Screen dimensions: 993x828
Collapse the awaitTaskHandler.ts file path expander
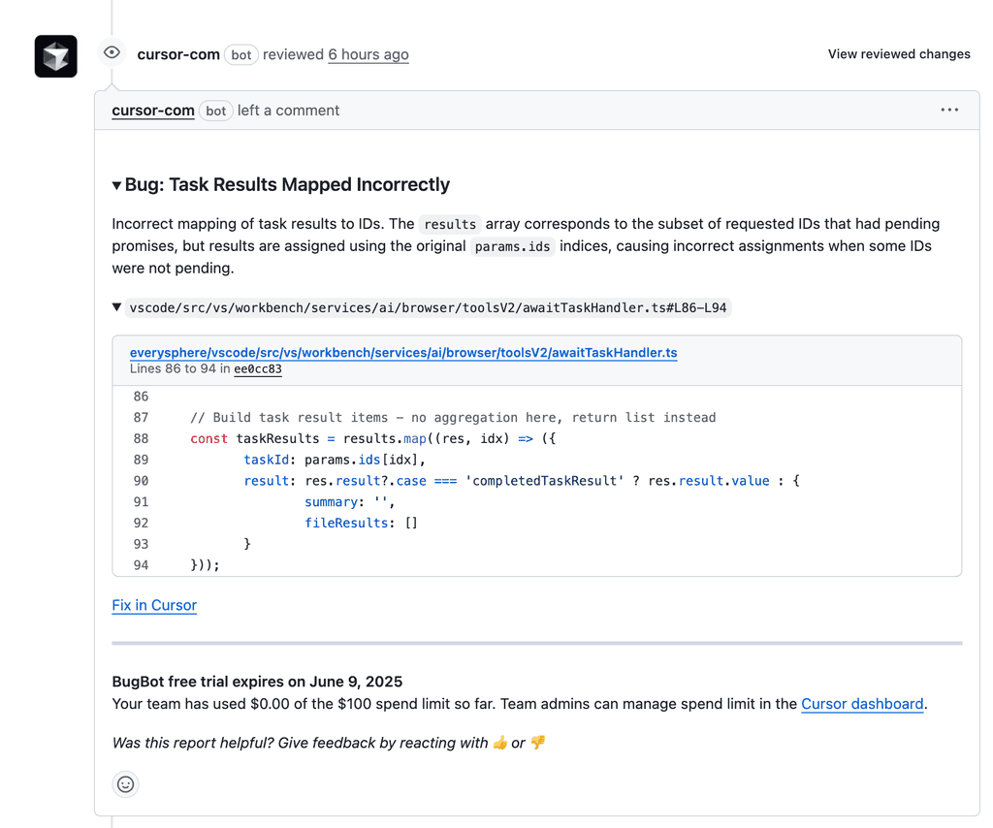coord(118,306)
